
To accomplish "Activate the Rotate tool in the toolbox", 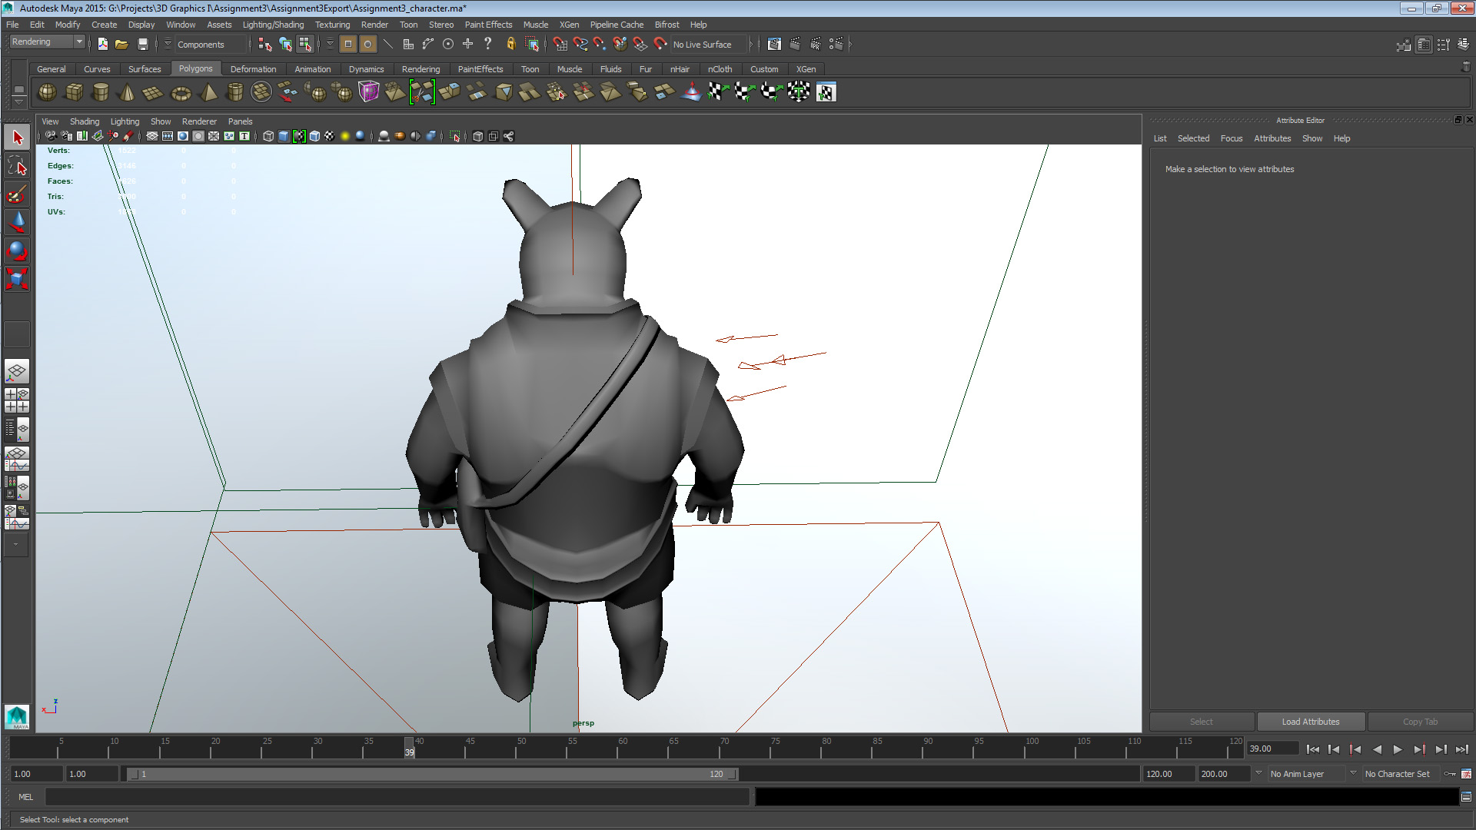I will coord(17,250).
